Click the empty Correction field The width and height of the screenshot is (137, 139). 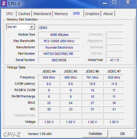(x=115, y=35)
